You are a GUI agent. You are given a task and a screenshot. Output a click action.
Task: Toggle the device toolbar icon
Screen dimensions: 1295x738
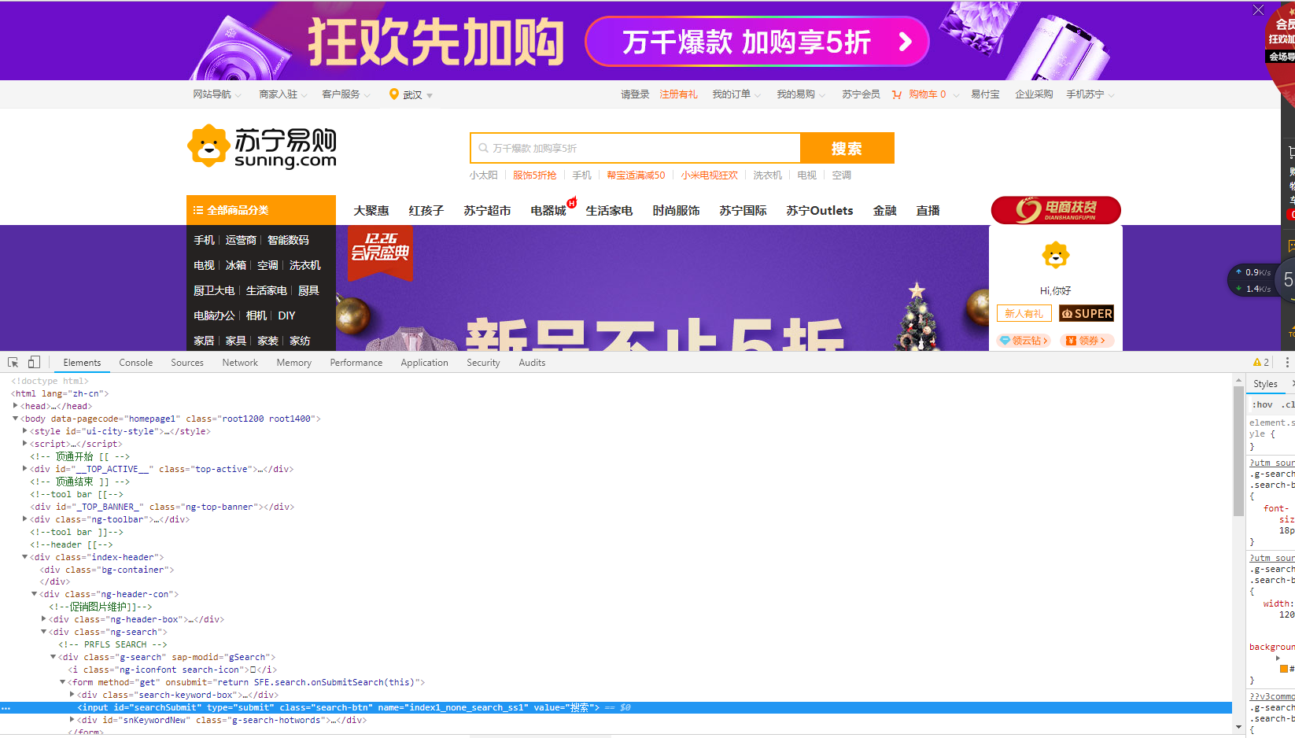pyautogui.click(x=34, y=362)
